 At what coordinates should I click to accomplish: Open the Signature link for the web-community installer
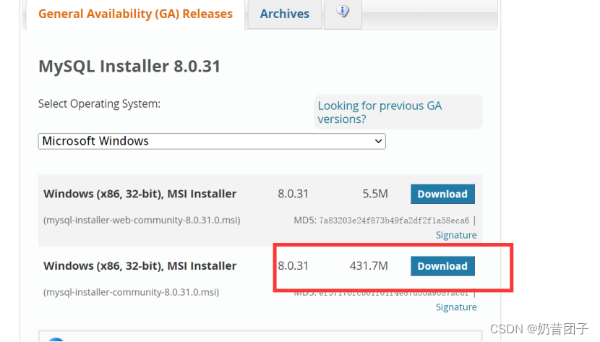tap(456, 235)
